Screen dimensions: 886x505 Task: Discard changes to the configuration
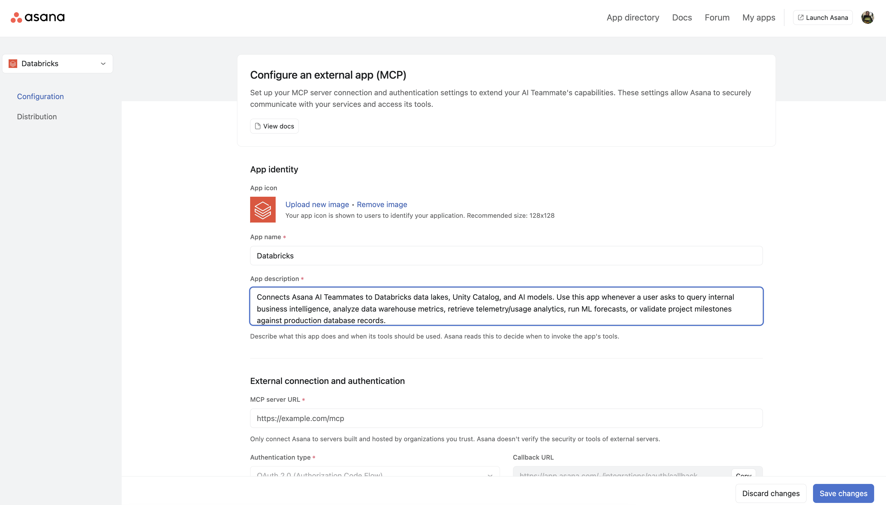coord(771,493)
